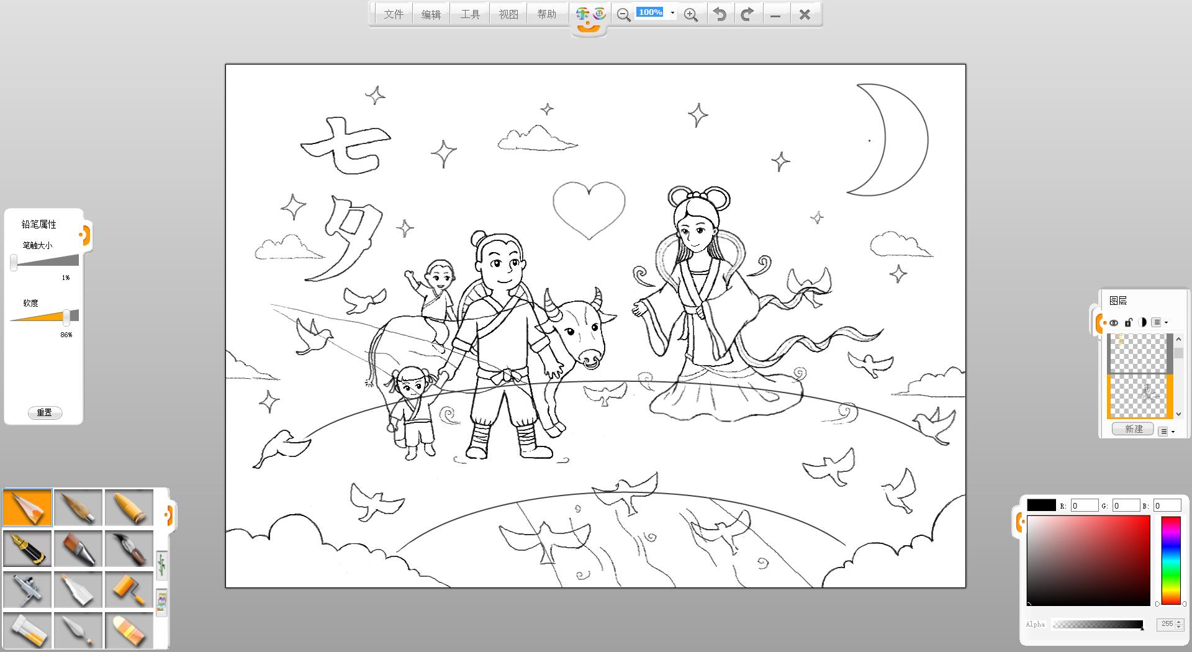The width and height of the screenshot is (1192, 652).
Task: Click the zoom in magnifier
Action: coord(690,14)
